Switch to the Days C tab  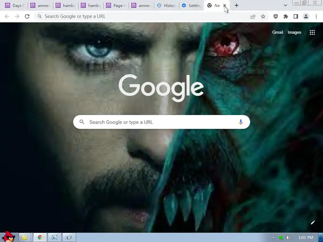(x=15, y=6)
